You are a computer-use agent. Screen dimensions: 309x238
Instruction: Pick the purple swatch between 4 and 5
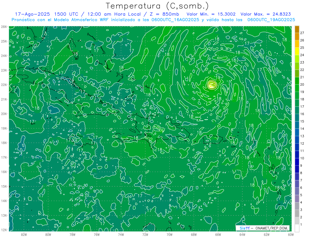coord(297,198)
